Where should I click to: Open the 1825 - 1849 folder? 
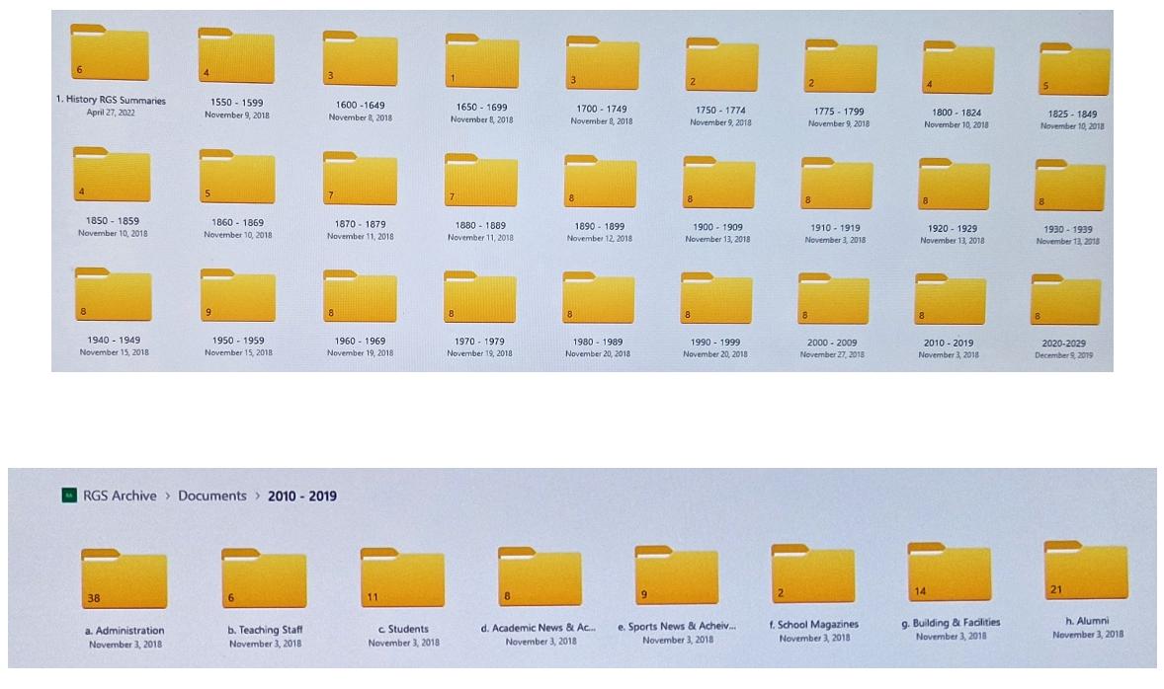[1075, 69]
